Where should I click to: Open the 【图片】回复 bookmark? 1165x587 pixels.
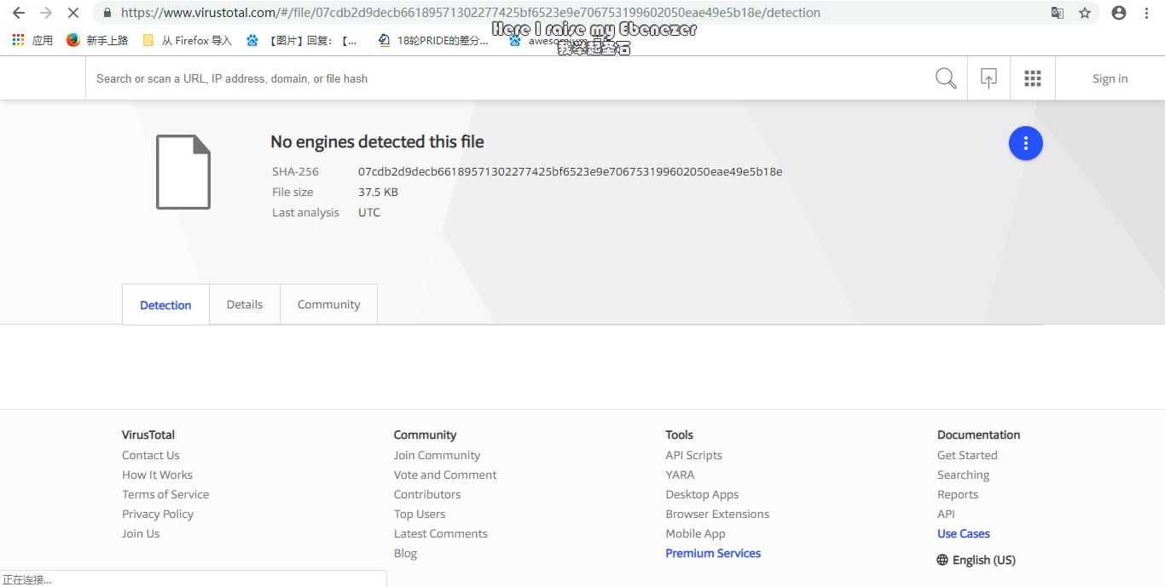pyautogui.click(x=302, y=40)
